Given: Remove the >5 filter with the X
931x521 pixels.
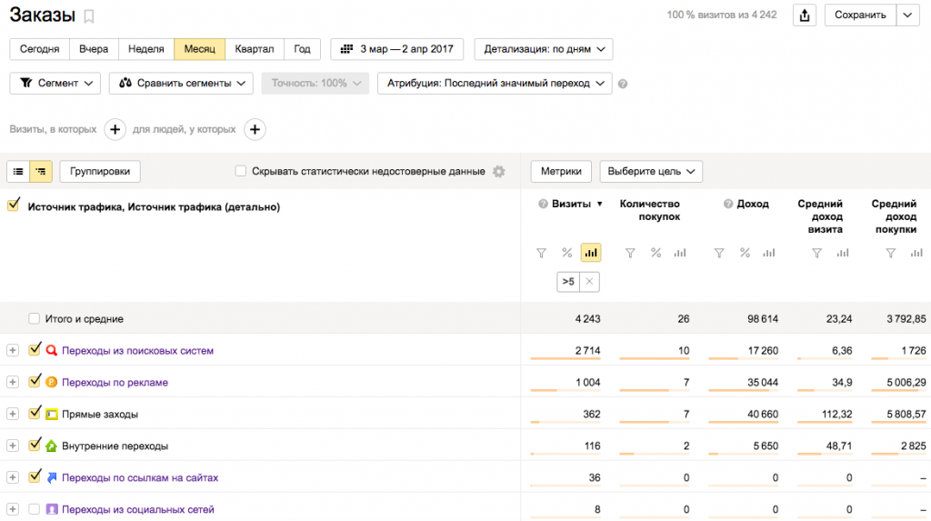Looking at the screenshot, I should click(589, 282).
